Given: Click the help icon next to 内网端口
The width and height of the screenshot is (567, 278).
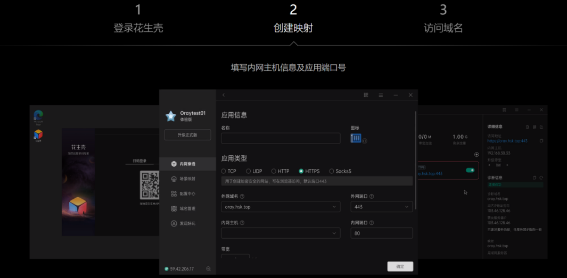Looking at the screenshot, I should (372, 223).
